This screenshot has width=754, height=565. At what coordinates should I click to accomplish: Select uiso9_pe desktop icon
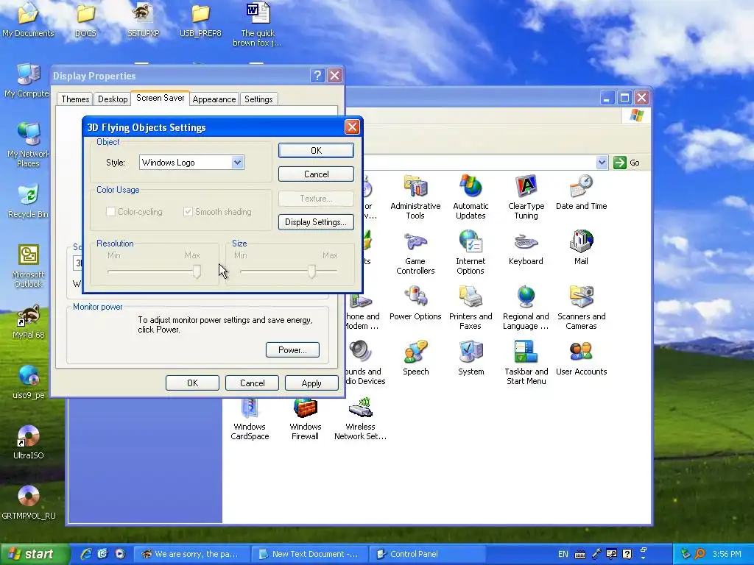[28, 382]
